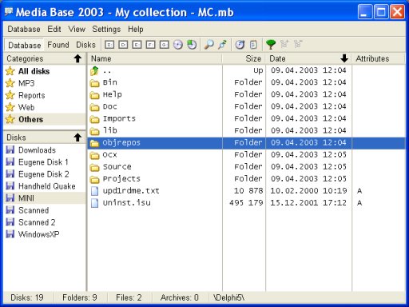Click the date 10.02.2000 10:19
Viewport: 409px width, 307px height.
coord(308,191)
